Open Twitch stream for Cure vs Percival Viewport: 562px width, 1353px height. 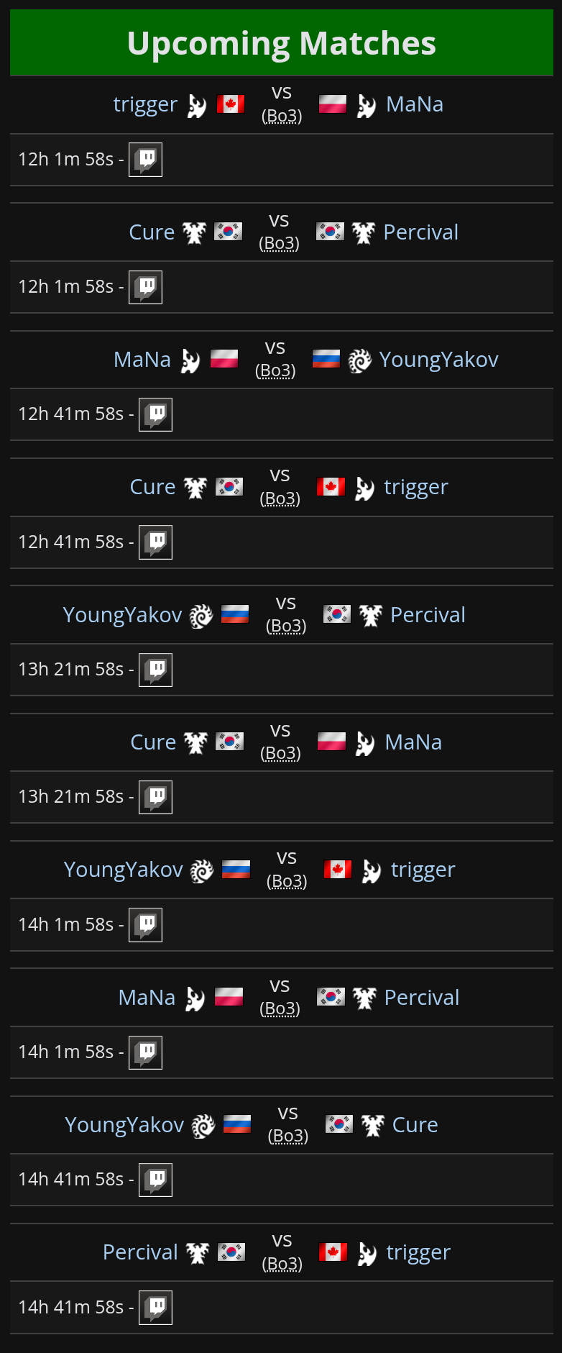pos(145,287)
